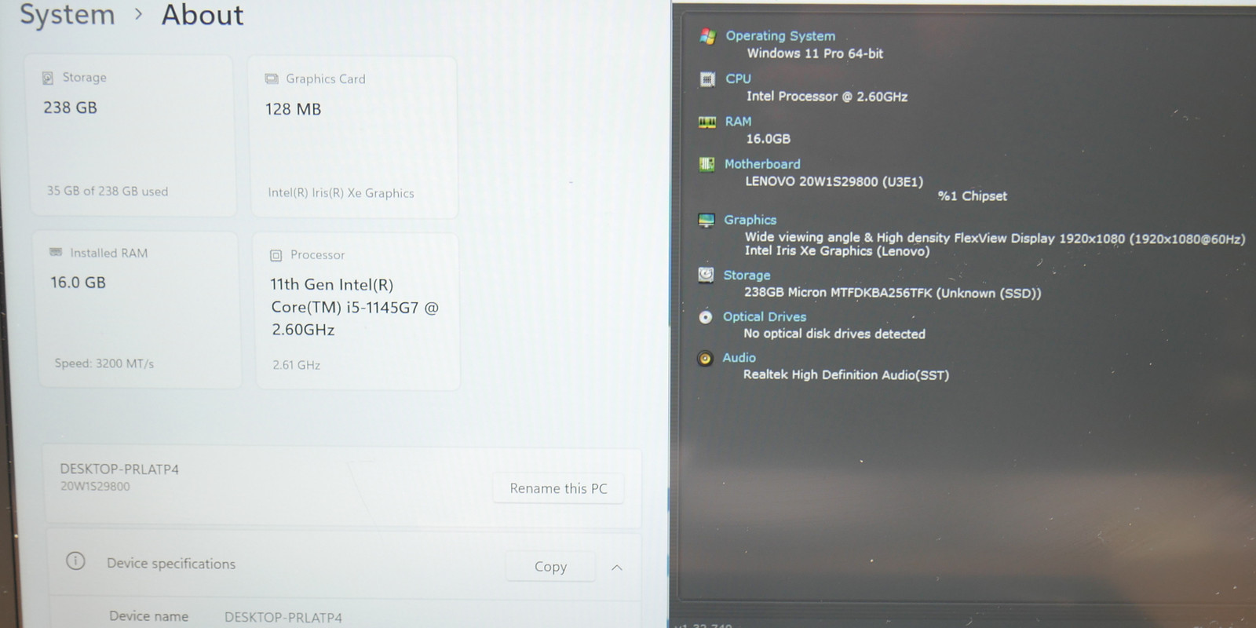The height and width of the screenshot is (628, 1256).
Task: Click the Optical Drives disc icon
Action: pos(705,317)
